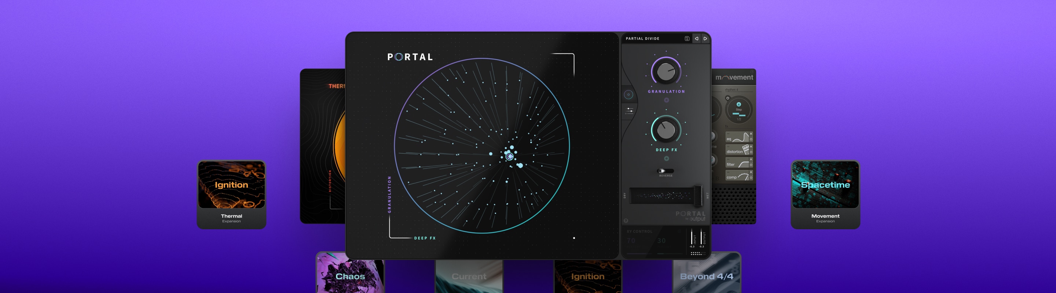Open the Beyond 4/4 expansion thumbnail
Screen dimensions: 1056x293
click(x=707, y=272)
